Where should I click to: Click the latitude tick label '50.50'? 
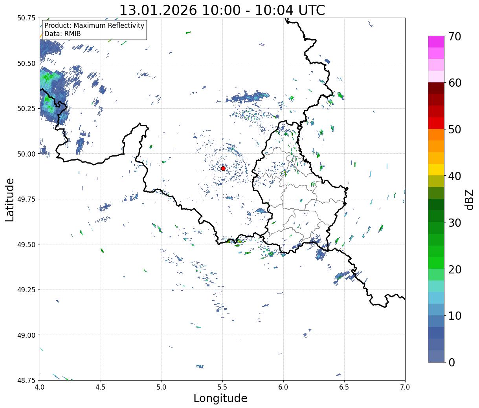(x=26, y=63)
